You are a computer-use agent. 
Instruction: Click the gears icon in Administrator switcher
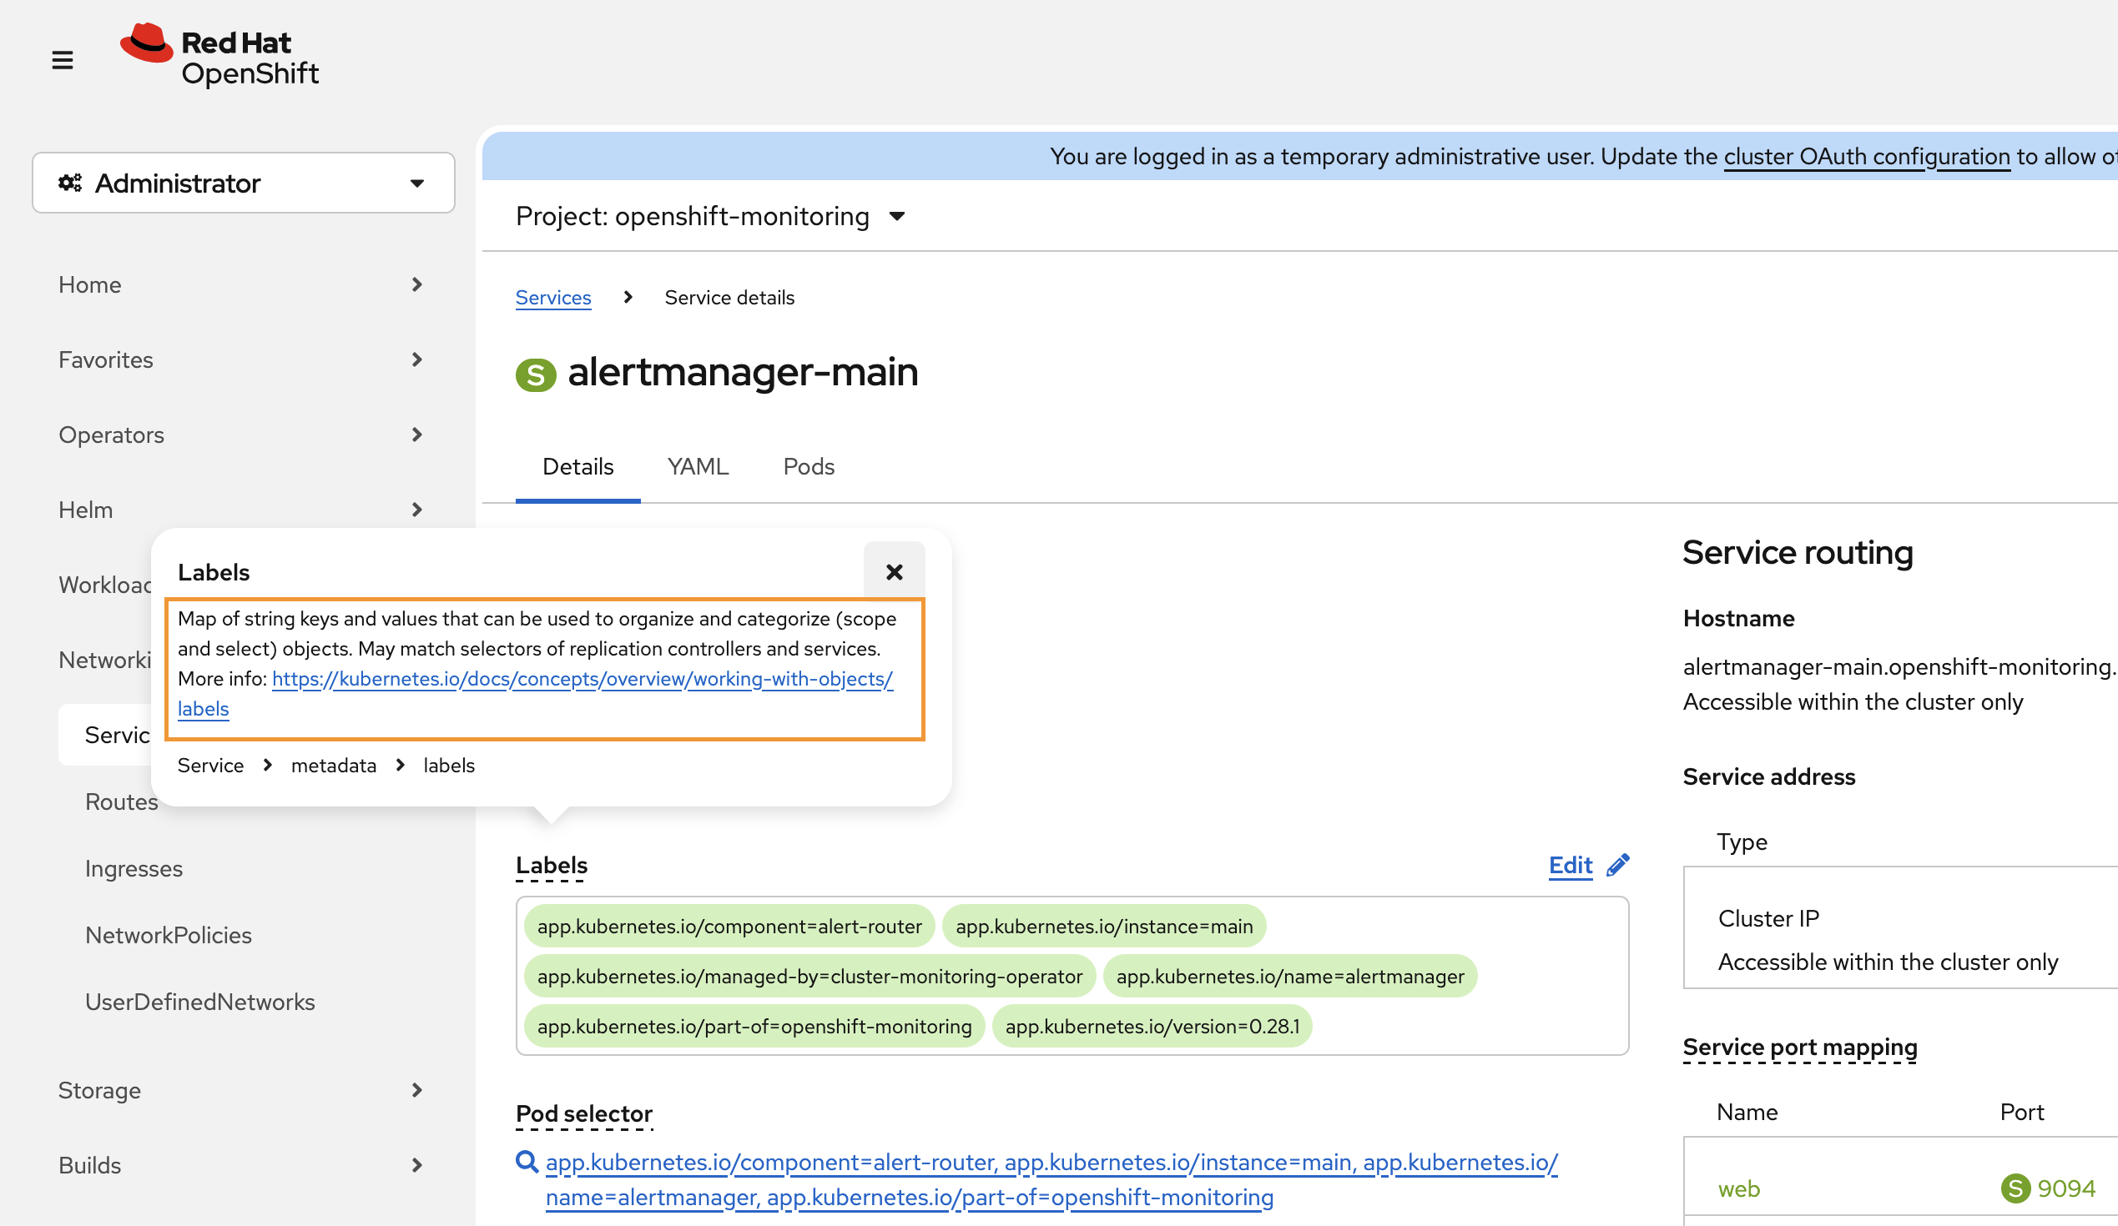pos(71,183)
